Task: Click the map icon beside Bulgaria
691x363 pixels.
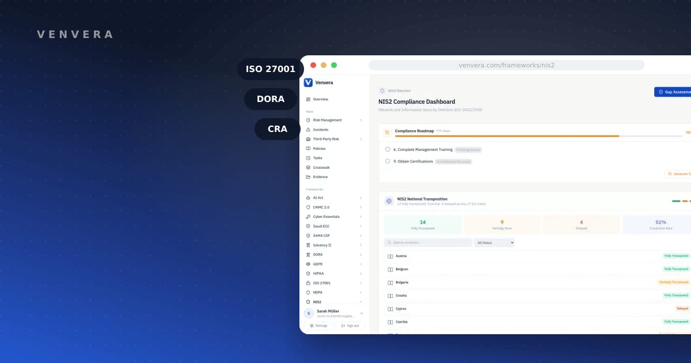Action: point(390,282)
